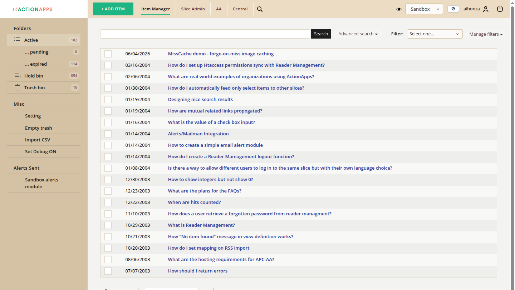Click the Hold bin folder label
Image resolution: width=515 pixels, height=290 pixels.
coord(34,76)
